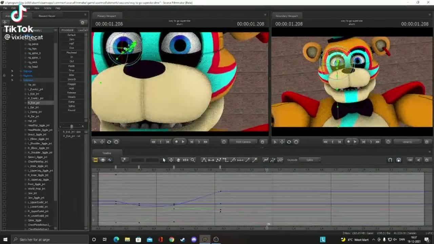Open the Help menu
This screenshot has height=244, width=434.
tap(58, 8)
